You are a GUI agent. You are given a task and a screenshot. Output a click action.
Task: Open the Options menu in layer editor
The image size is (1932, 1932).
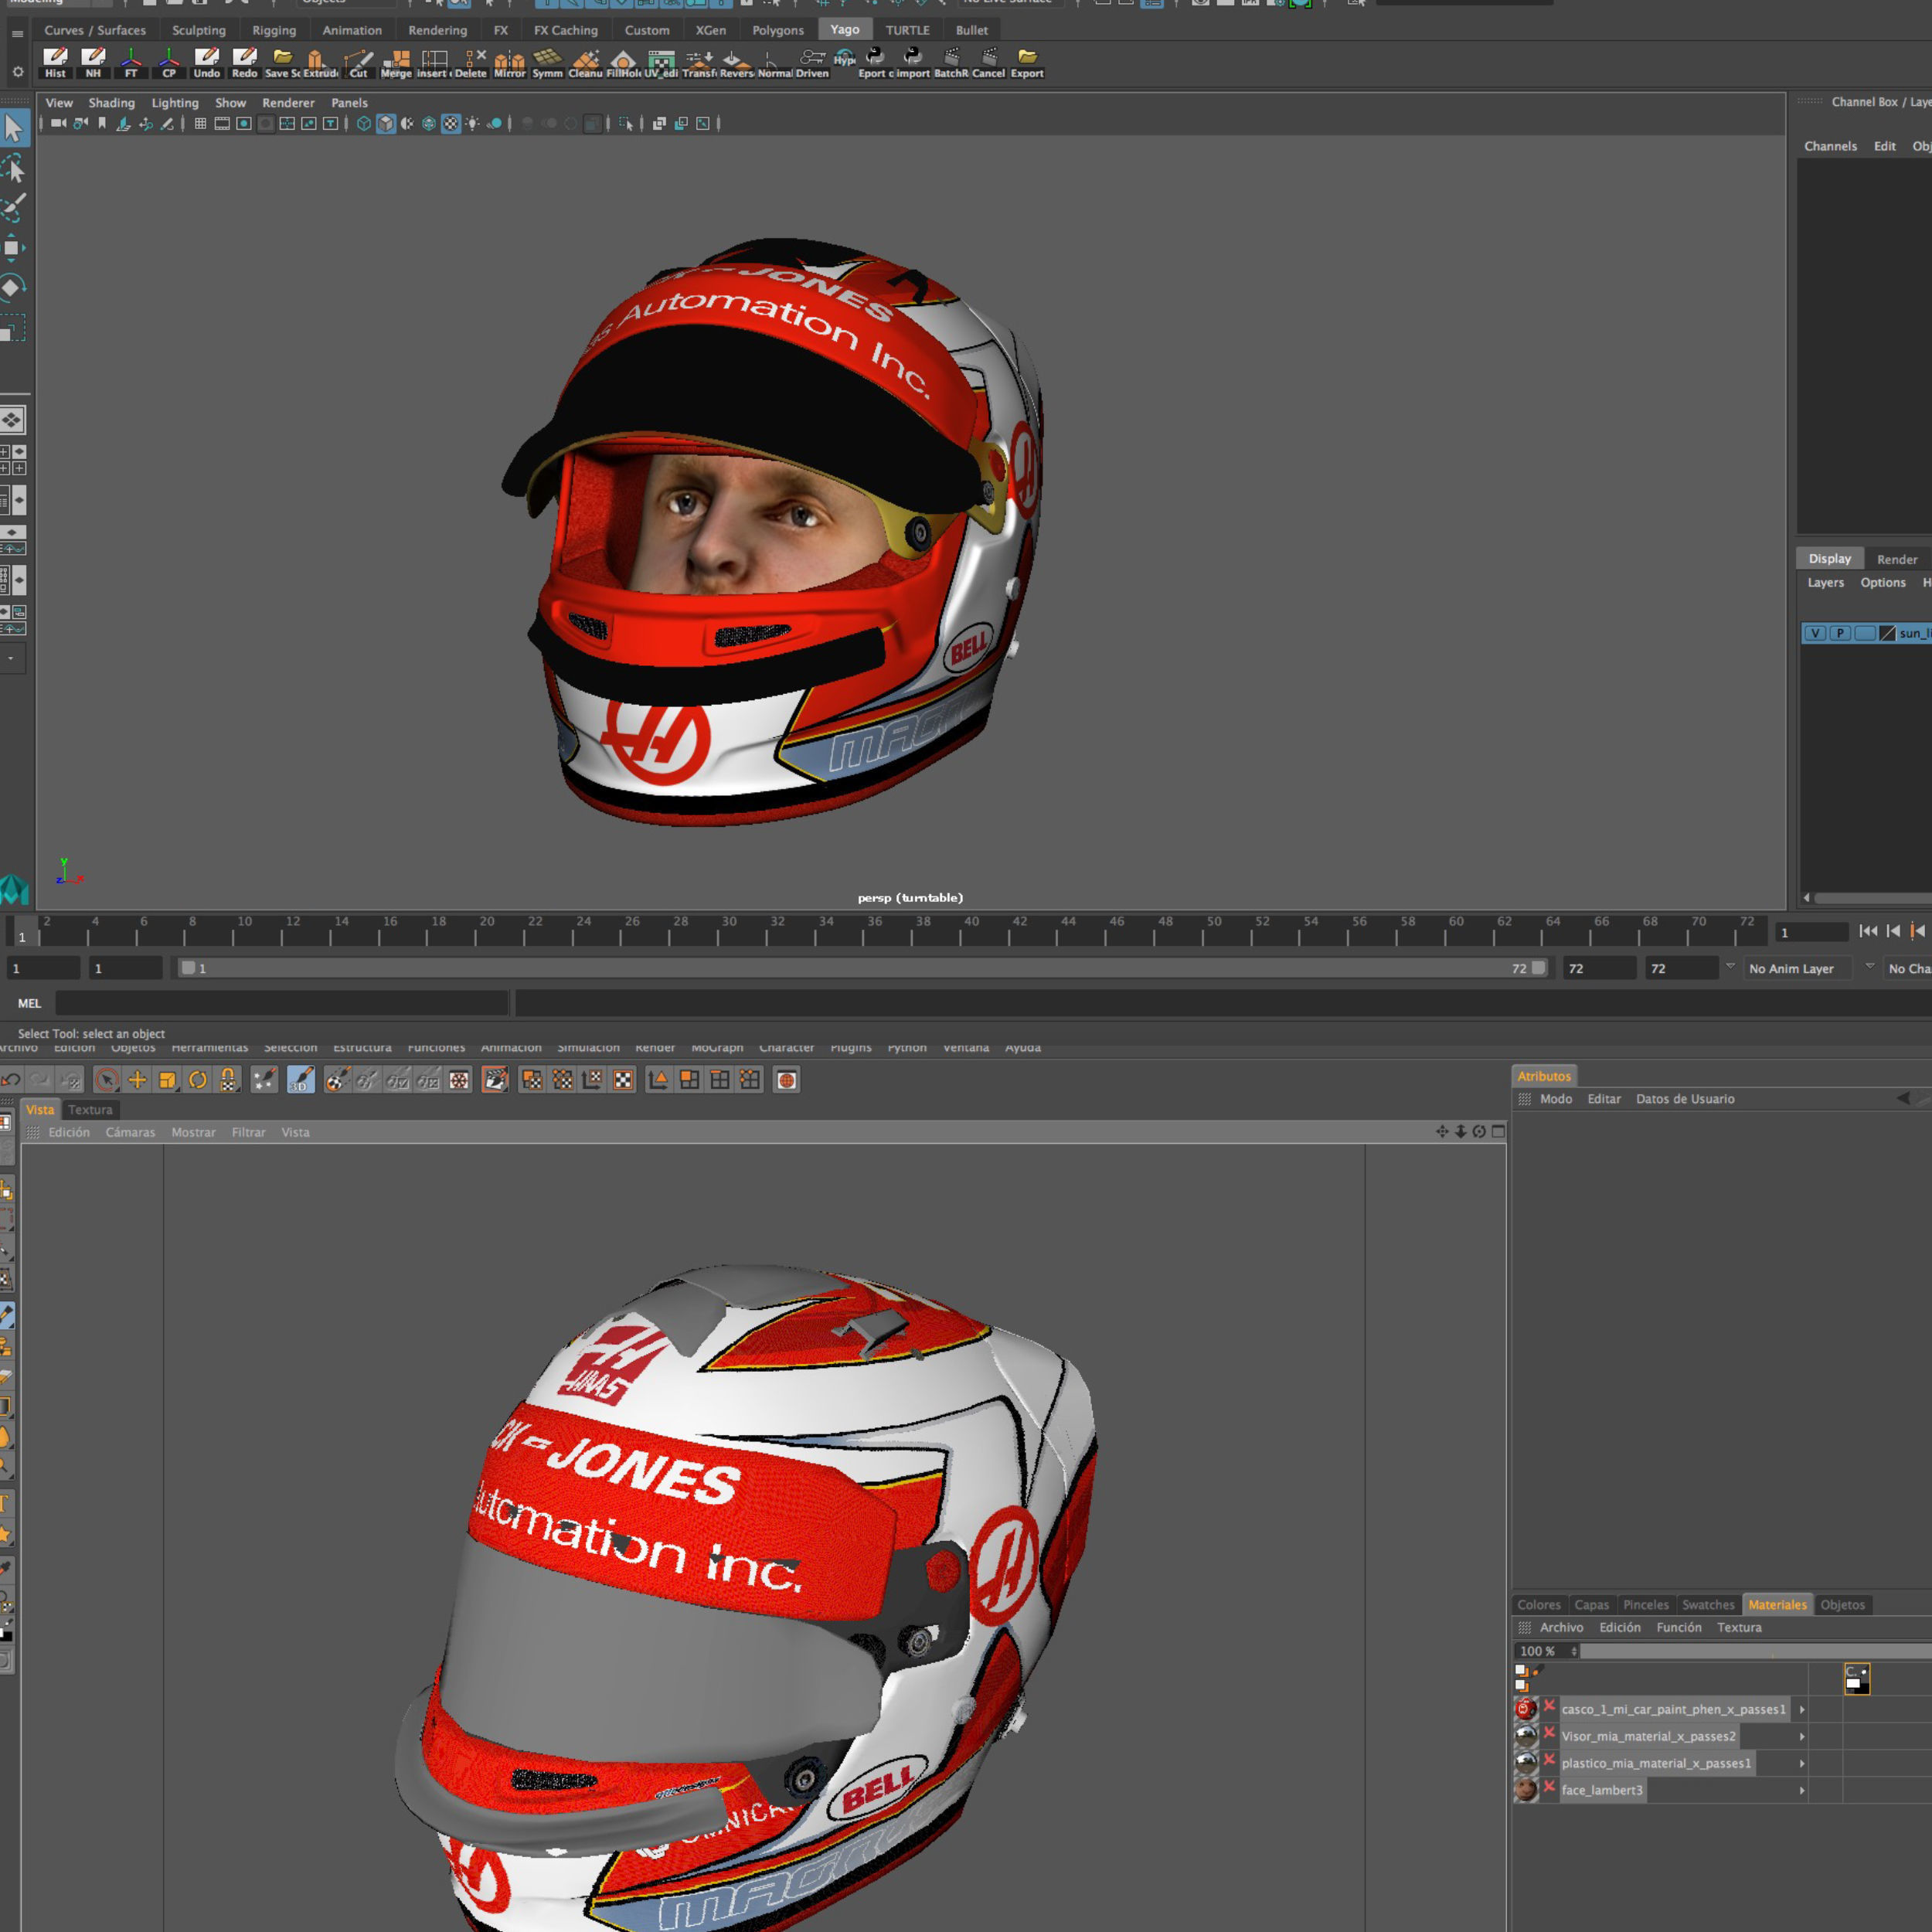pos(1882,582)
